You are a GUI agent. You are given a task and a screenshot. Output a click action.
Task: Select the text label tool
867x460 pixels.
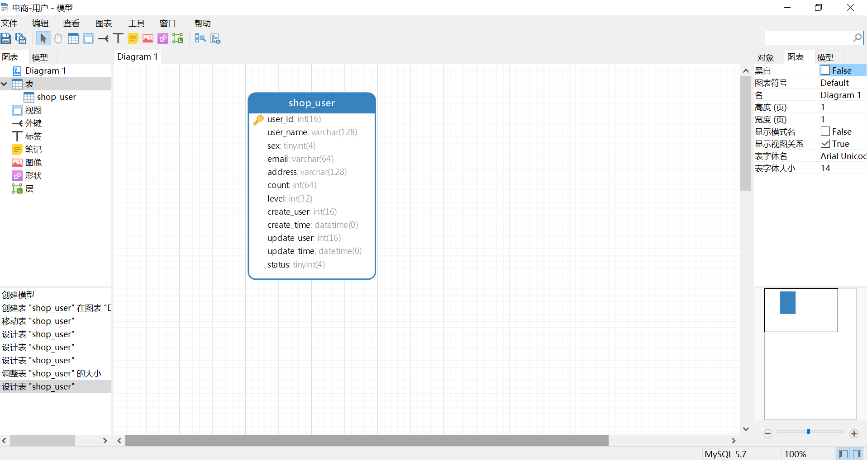[x=118, y=38]
